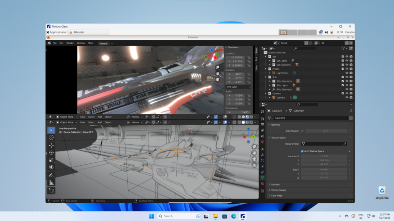Viewport: 394px width, 221px height.
Task: Open the XYZ Euler rotation mode dropdown
Action: pos(238,87)
